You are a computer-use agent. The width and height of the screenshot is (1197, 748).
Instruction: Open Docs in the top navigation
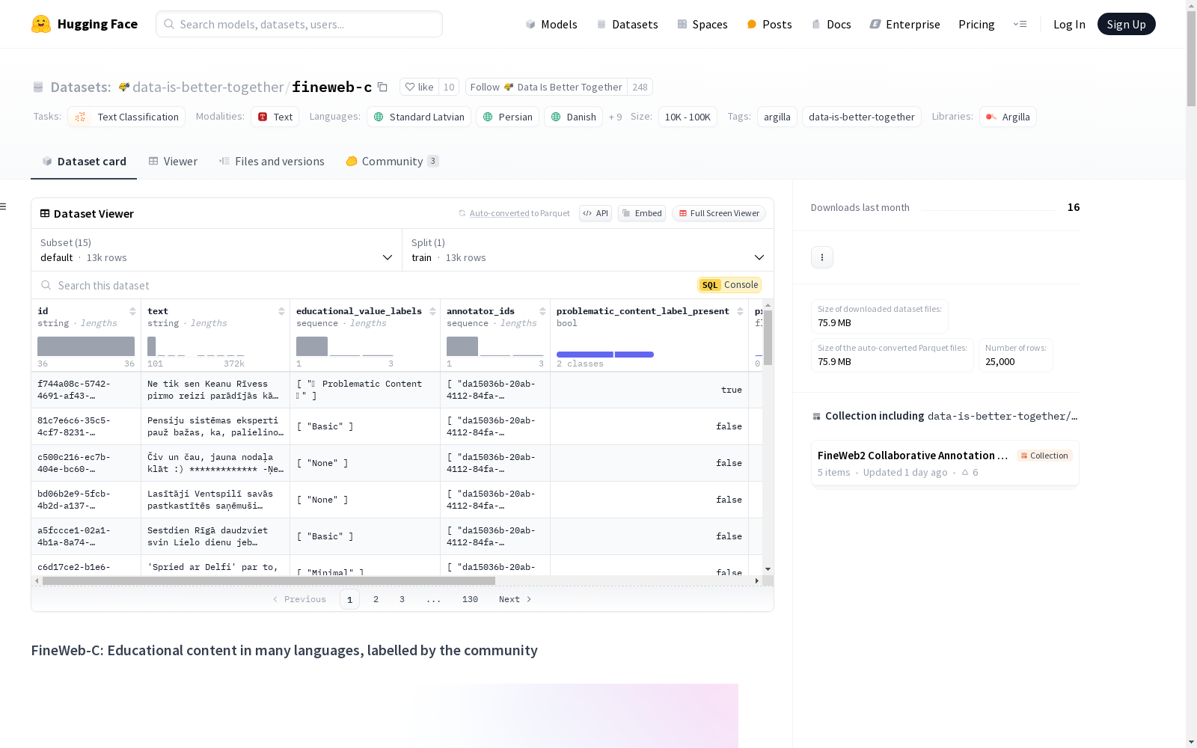[x=831, y=24]
